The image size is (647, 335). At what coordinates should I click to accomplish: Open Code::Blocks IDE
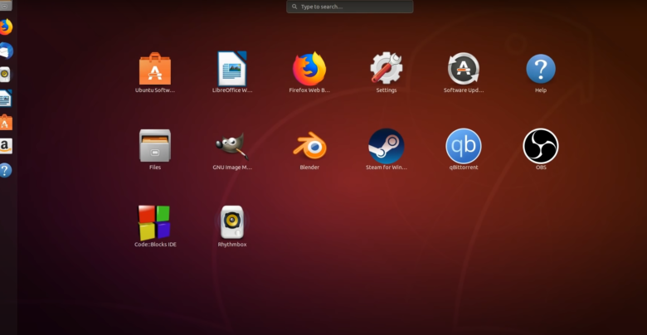click(x=154, y=223)
